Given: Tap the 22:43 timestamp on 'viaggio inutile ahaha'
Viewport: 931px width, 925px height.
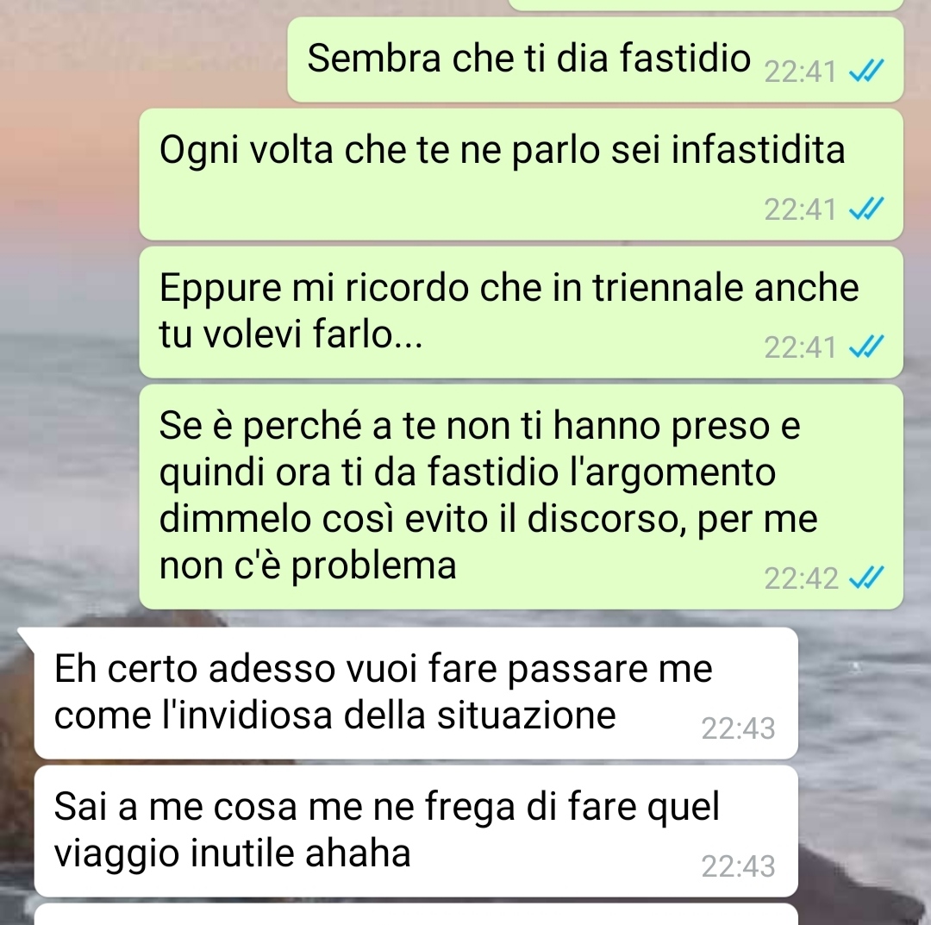Looking at the screenshot, I should (x=738, y=866).
